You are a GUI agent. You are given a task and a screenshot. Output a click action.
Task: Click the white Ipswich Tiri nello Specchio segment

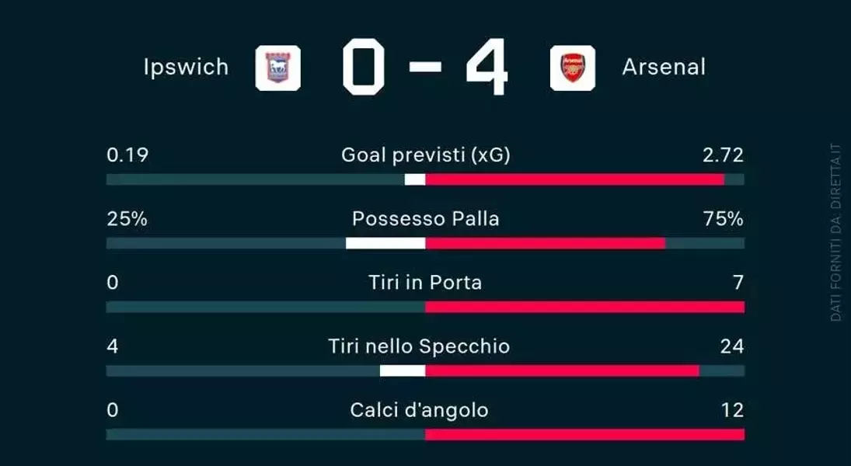click(403, 371)
